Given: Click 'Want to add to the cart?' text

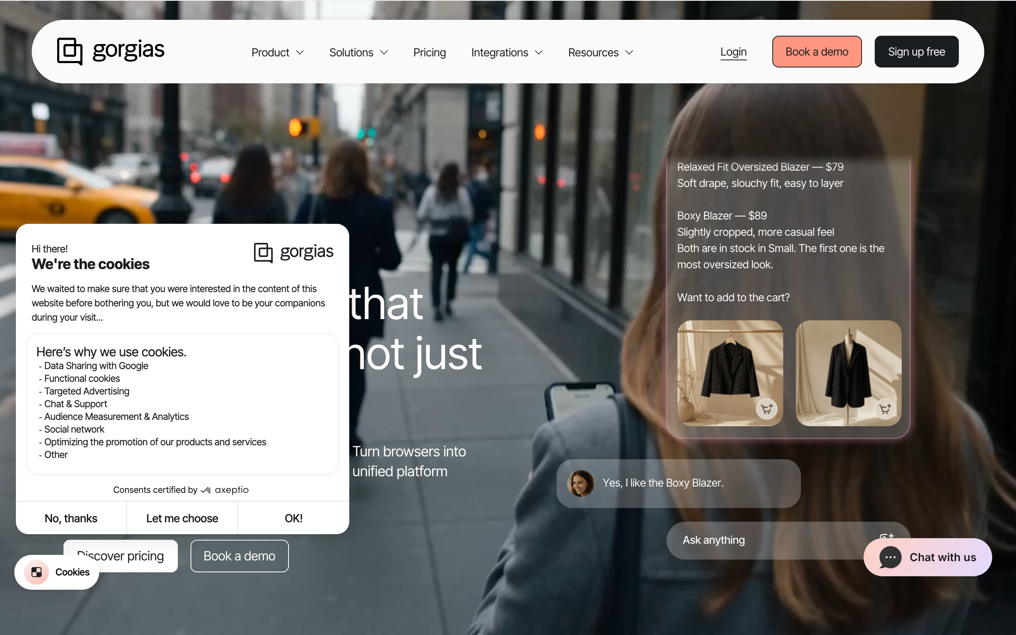Looking at the screenshot, I should tap(733, 297).
